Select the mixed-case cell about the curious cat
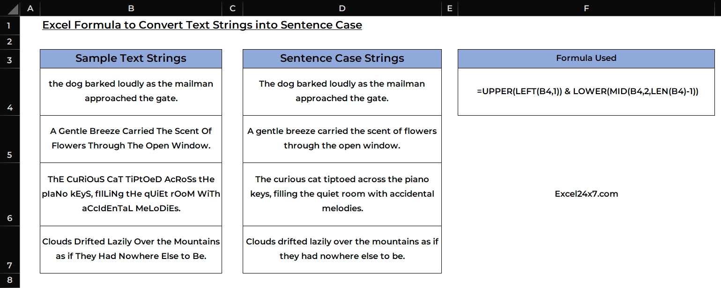The image size is (721, 288). [131, 194]
